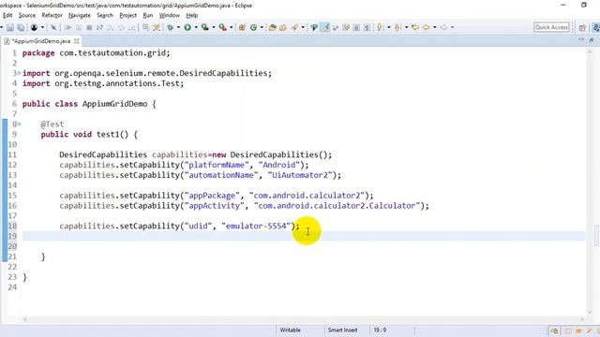Click the Coverage run icon
The height and width of the screenshot is (337, 600).
[205, 27]
